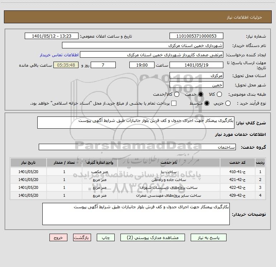The width and height of the screenshot is (276, 267).
Task: Click the واحد اندازه گیری column header
Action: 100,162
